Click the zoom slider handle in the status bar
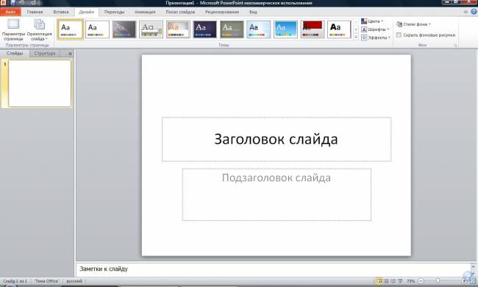The image size is (478, 287). pos(438,281)
